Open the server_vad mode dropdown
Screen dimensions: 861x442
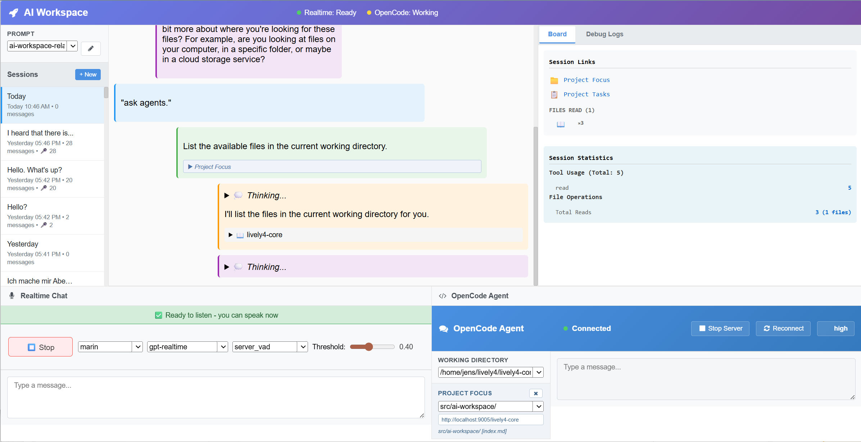click(x=270, y=347)
